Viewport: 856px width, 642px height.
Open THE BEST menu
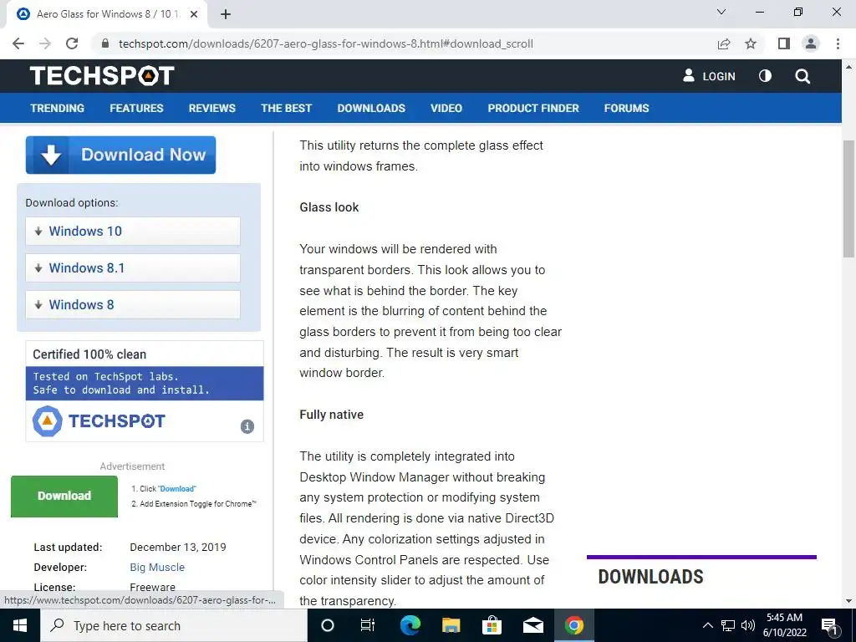pos(287,108)
